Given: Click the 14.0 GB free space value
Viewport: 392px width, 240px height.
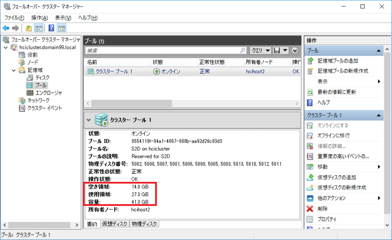Looking at the screenshot, I should 140,186.
